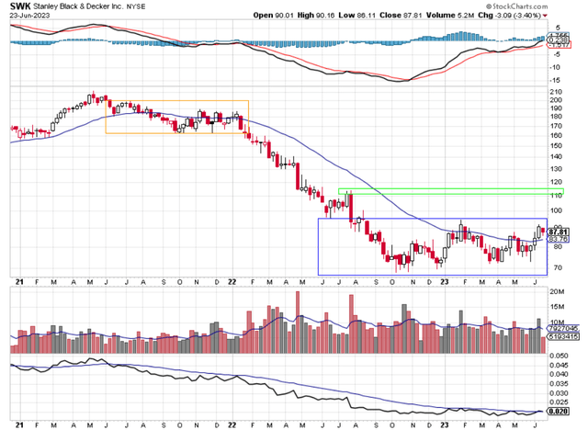Click the NYSE exchange label
588x430 pixels.
pos(136,7)
